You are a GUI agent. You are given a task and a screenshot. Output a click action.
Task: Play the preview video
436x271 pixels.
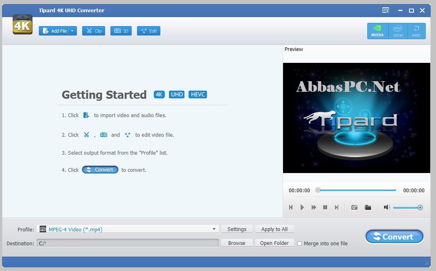pyautogui.click(x=302, y=207)
